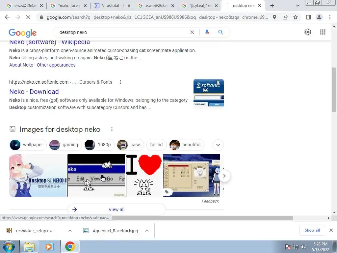Open the clock and date in tray
The height and width of the screenshot is (253, 337).
point(321,247)
